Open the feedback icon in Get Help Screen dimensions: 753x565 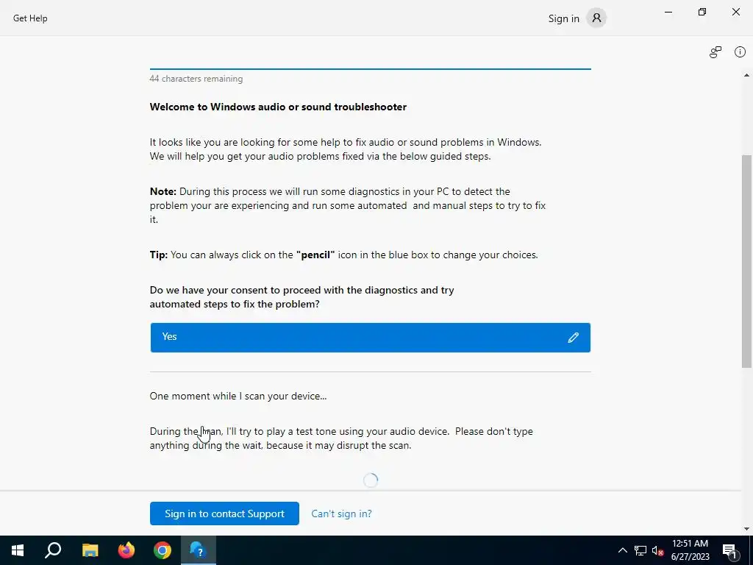coord(715,52)
